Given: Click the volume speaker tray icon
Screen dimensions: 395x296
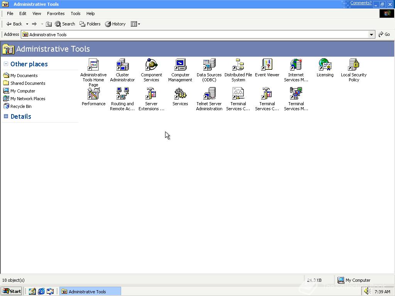Looking at the screenshot, I should coord(368,291).
